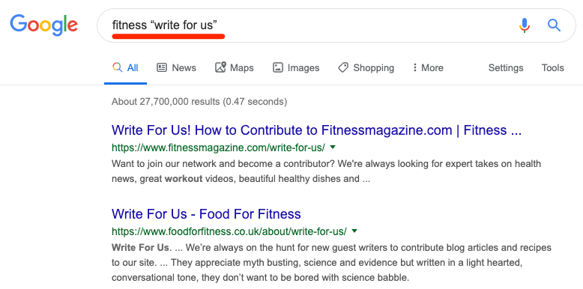
Task: Click the News tab newspaper icon
Action: pyautogui.click(x=162, y=67)
